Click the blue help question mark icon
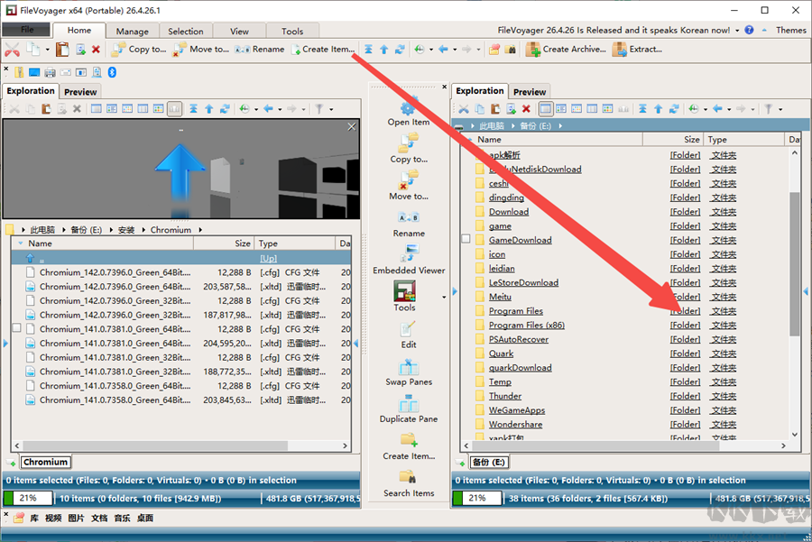 point(749,30)
